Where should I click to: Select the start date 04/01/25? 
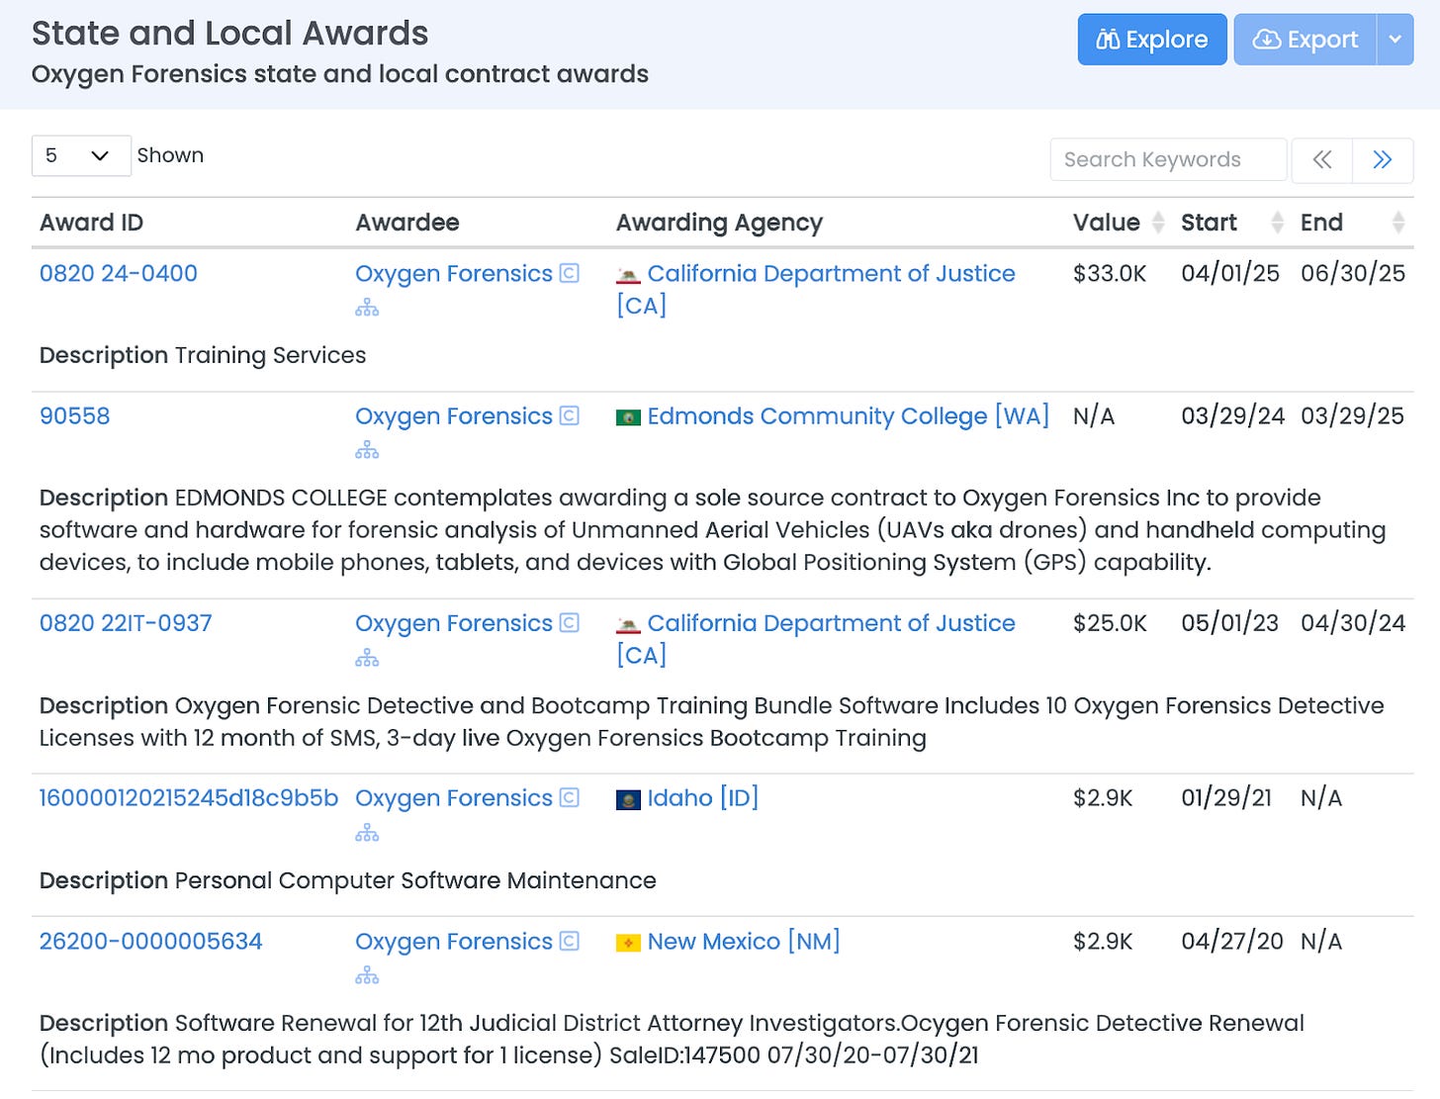[x=1230, y=273]
